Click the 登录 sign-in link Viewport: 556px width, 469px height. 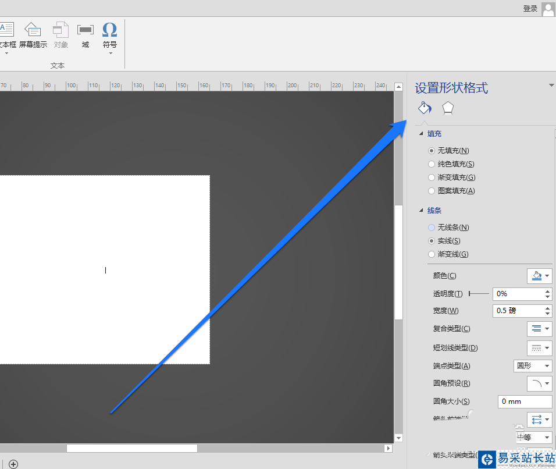point(530,9)
